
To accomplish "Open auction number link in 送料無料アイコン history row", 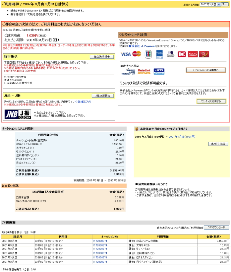I will point(100,253).
